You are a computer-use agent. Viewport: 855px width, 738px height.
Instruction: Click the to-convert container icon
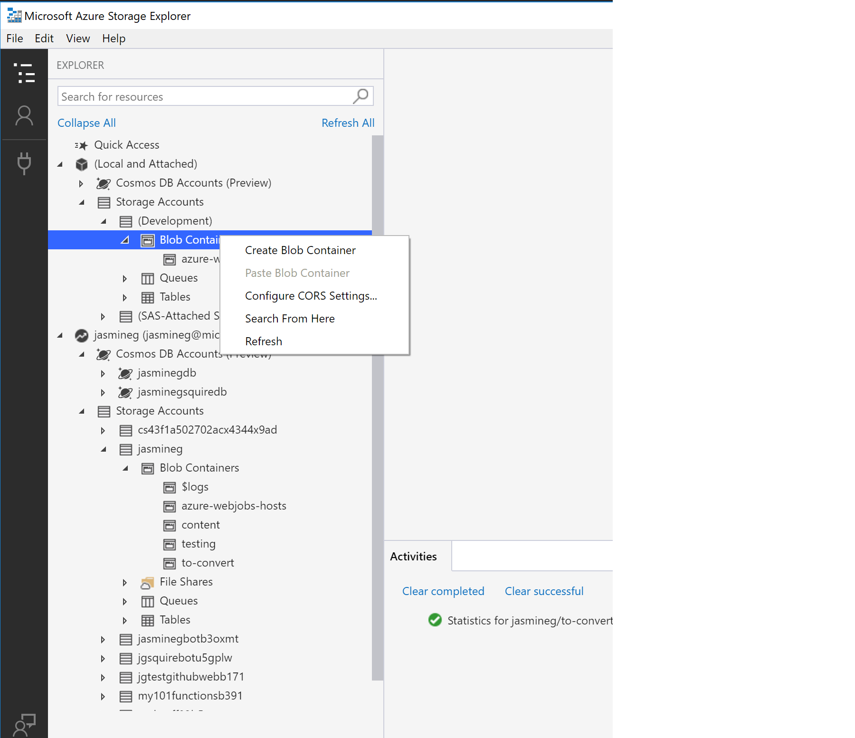(x=170, y=563)
